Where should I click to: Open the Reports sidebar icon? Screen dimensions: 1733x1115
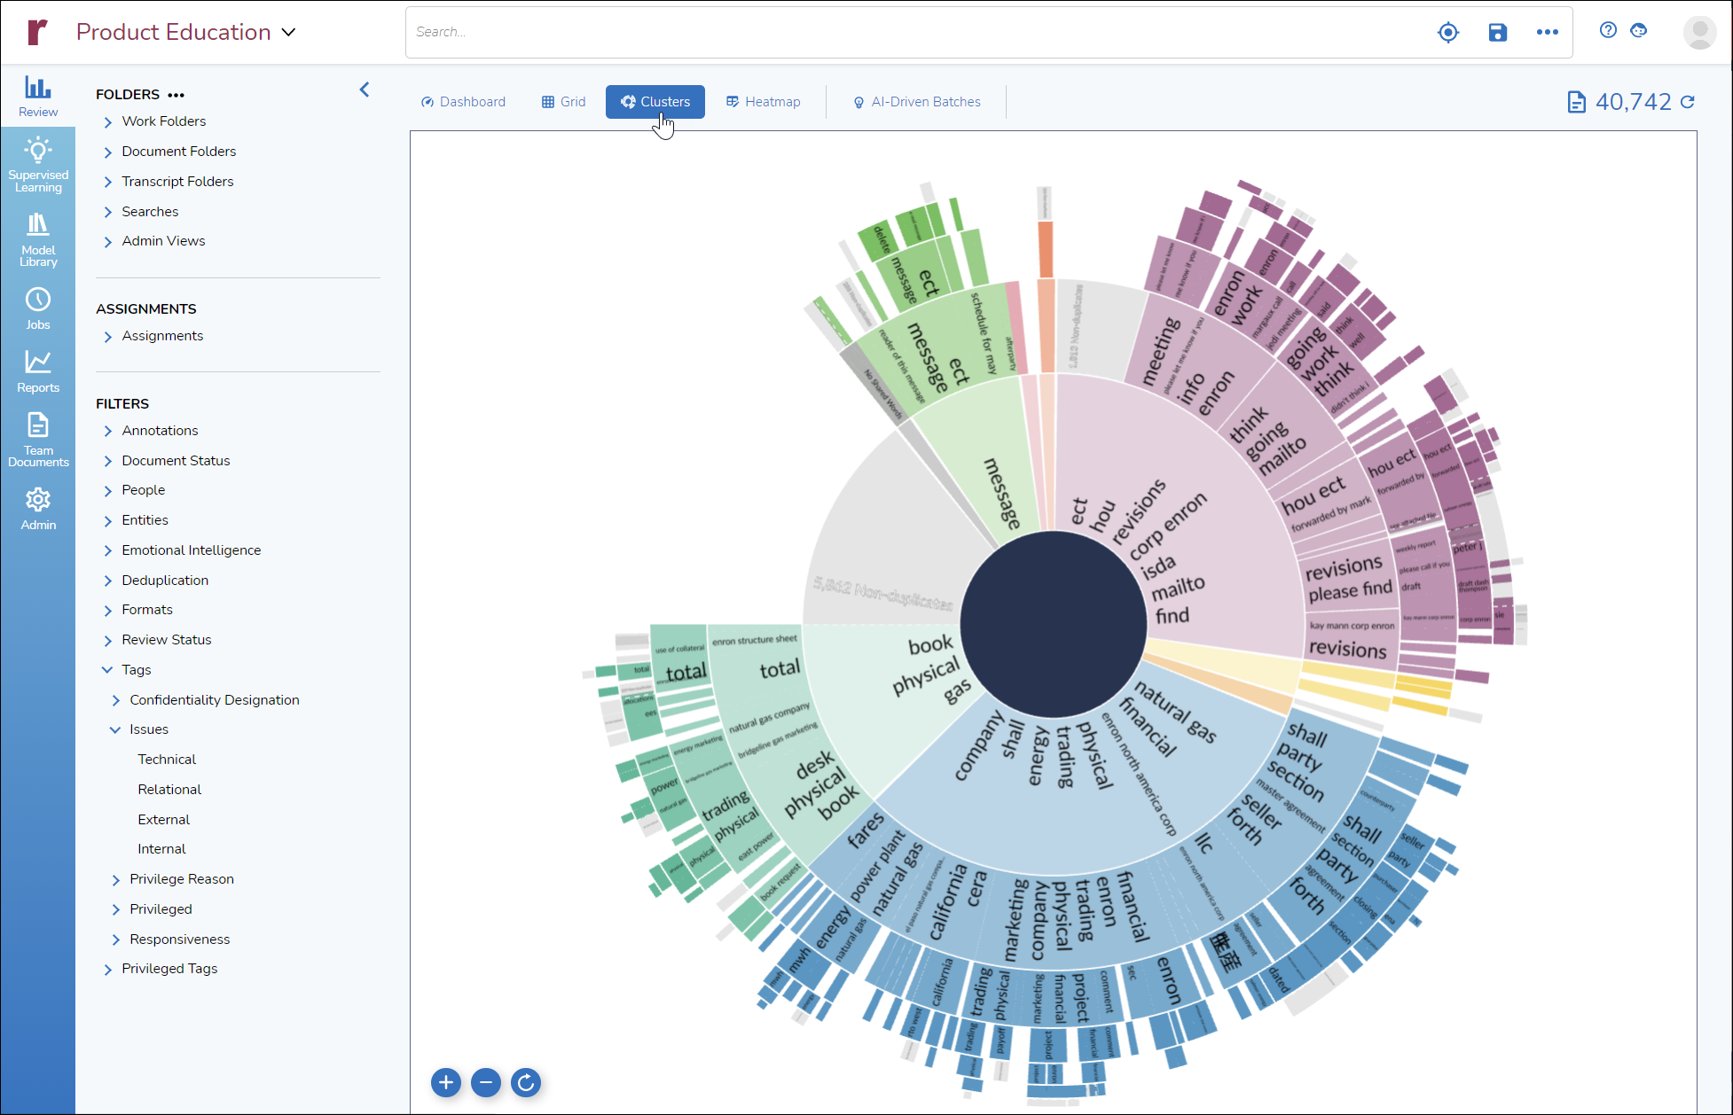(x=38, y=370)
